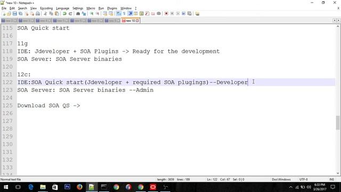Click 'UTF-8' encoding in the status bar
The image size is (341, 192).
click(x=303, y=179)
